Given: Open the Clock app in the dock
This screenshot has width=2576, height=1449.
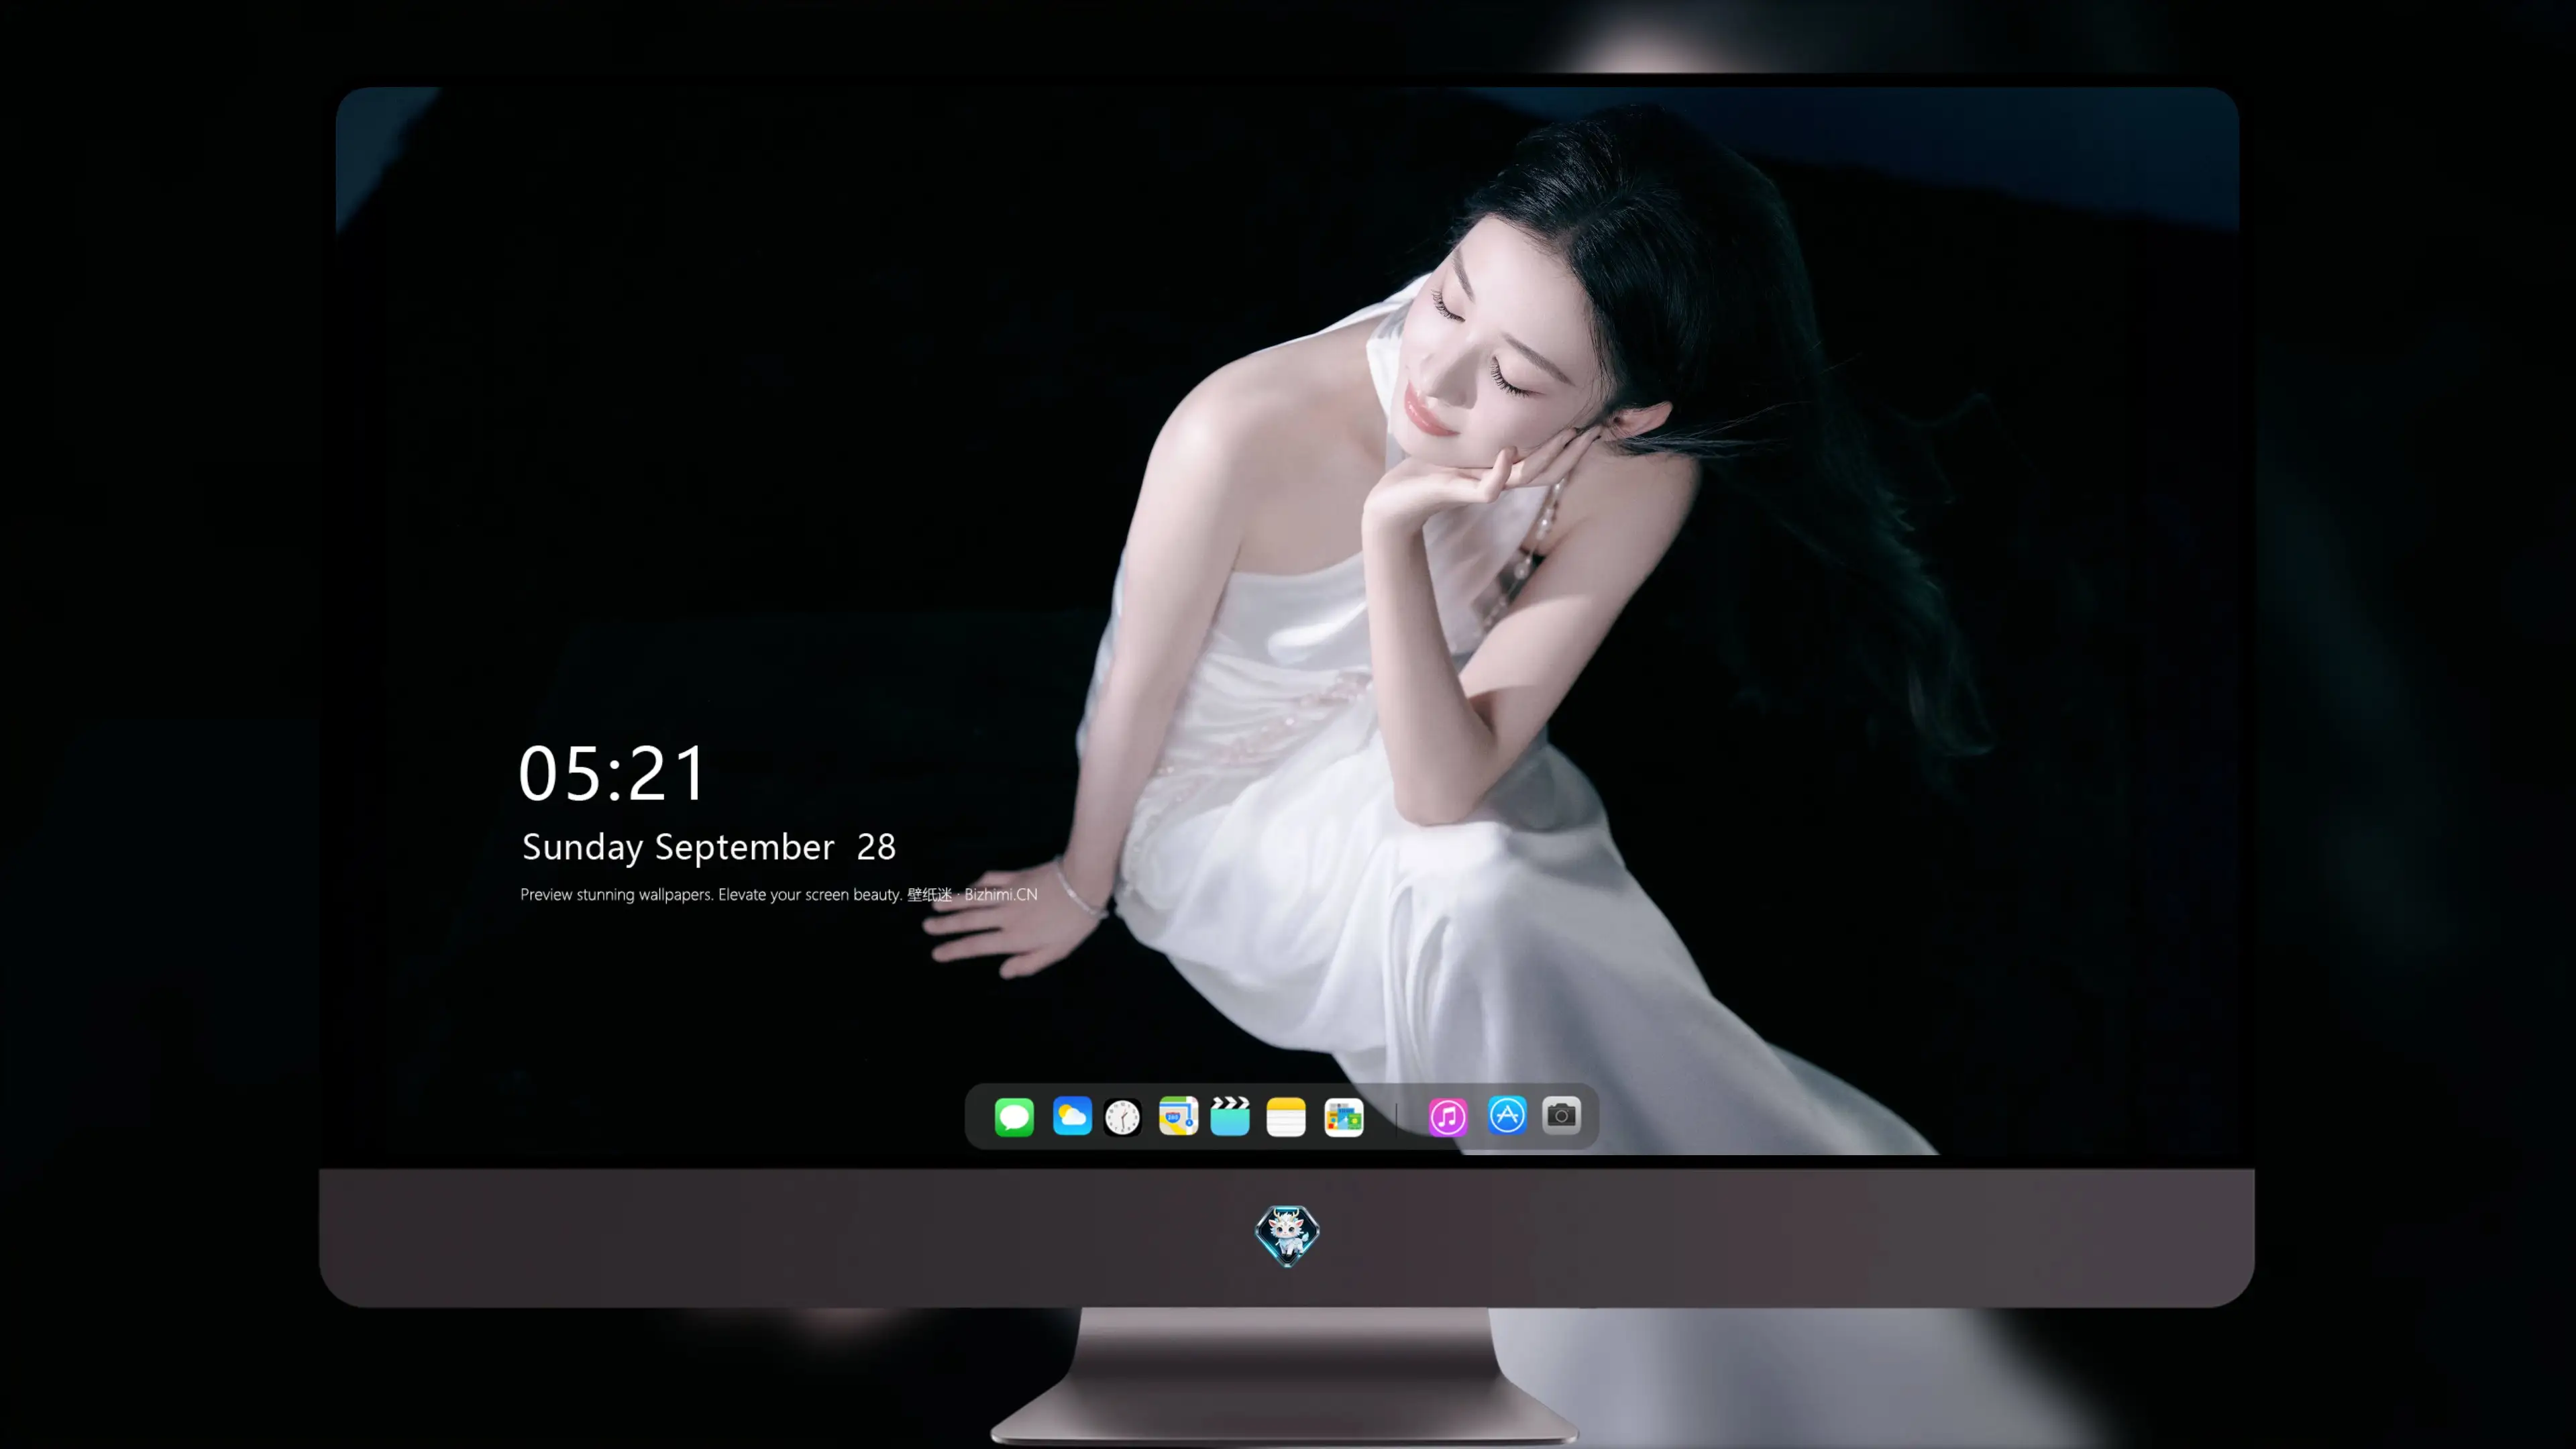Looking at the screenshot, I should click(x=1123, y=1117).
